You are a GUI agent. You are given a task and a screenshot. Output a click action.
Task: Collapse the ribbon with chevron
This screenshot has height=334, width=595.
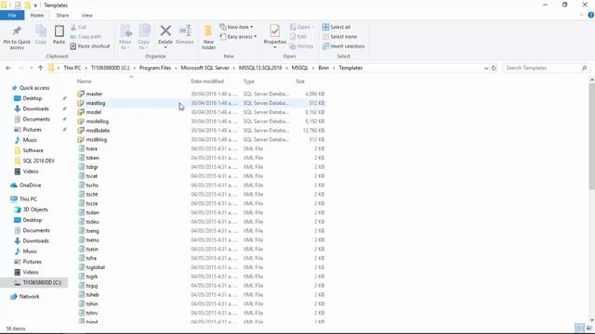(581, 15)
